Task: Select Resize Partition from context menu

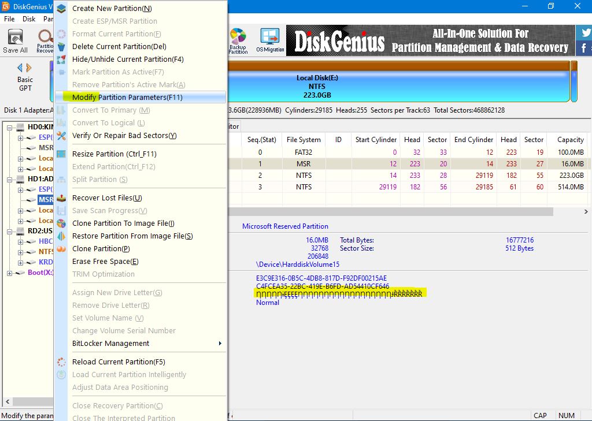Action: (114, 154)
